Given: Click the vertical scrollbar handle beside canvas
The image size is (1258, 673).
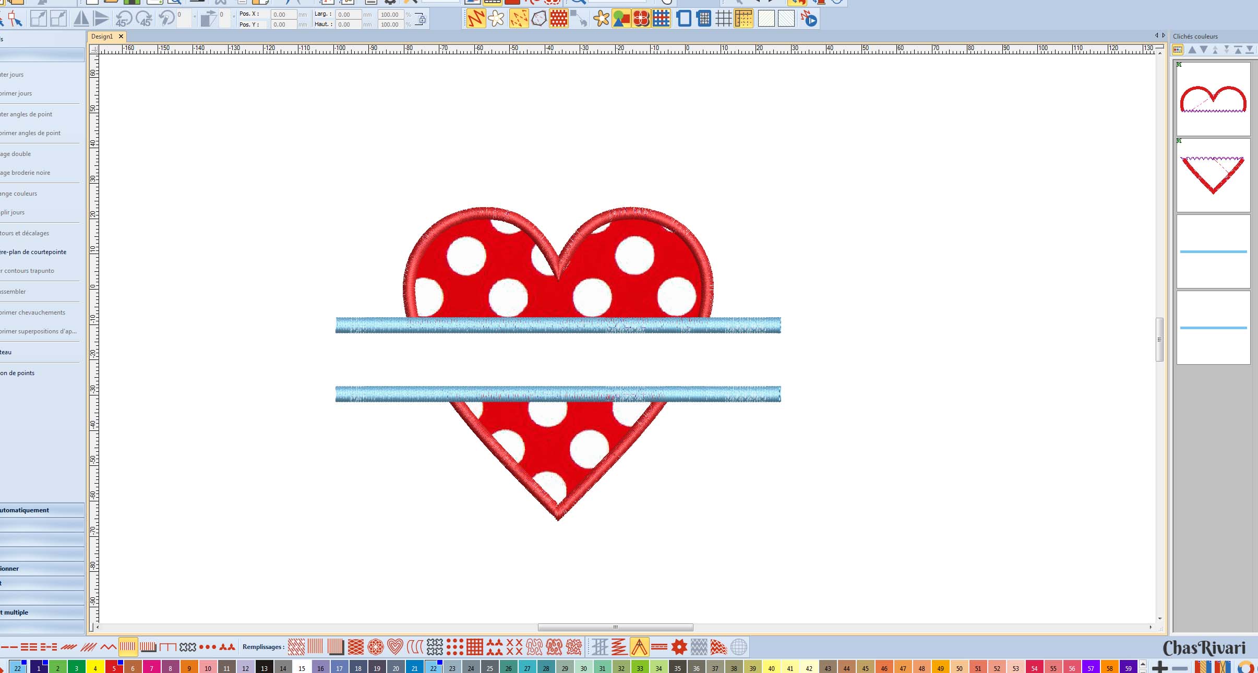Looking at the screenshot, I should click(1159, 339).
